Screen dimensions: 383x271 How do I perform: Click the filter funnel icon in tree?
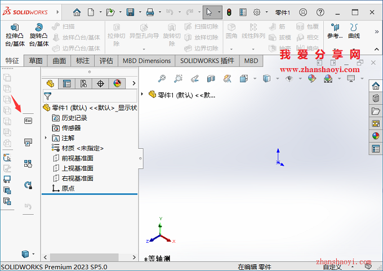click(48, 96)
